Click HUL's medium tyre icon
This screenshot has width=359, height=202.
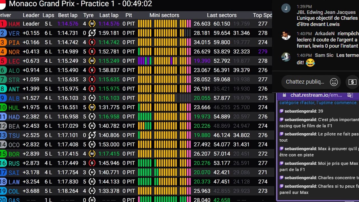[92, 107]
